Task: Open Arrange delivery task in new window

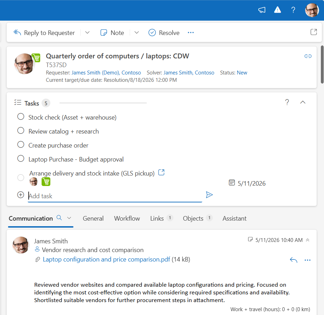Action: (x=161, y=172)
